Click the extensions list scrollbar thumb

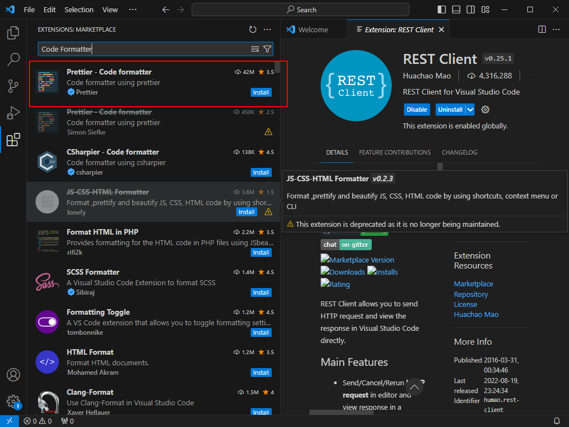point(277,67)
